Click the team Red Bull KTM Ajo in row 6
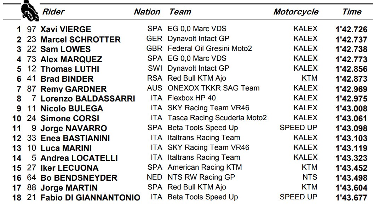 [x=197, y=78]
